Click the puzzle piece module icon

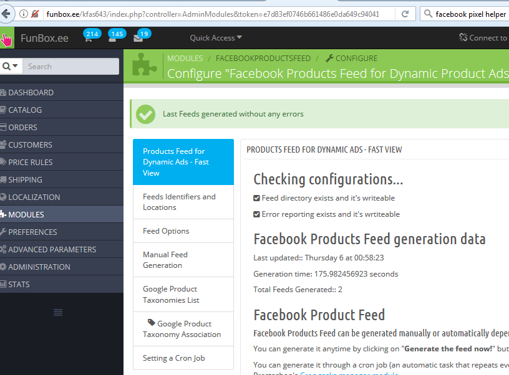[145, 65]
